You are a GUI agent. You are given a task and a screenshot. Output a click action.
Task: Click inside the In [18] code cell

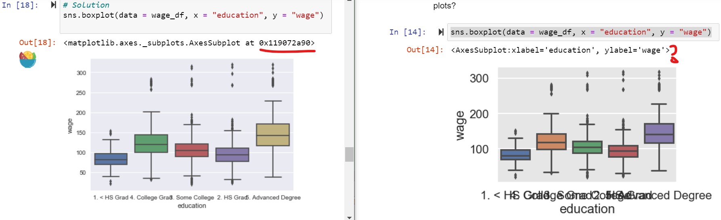coord(196,16)
